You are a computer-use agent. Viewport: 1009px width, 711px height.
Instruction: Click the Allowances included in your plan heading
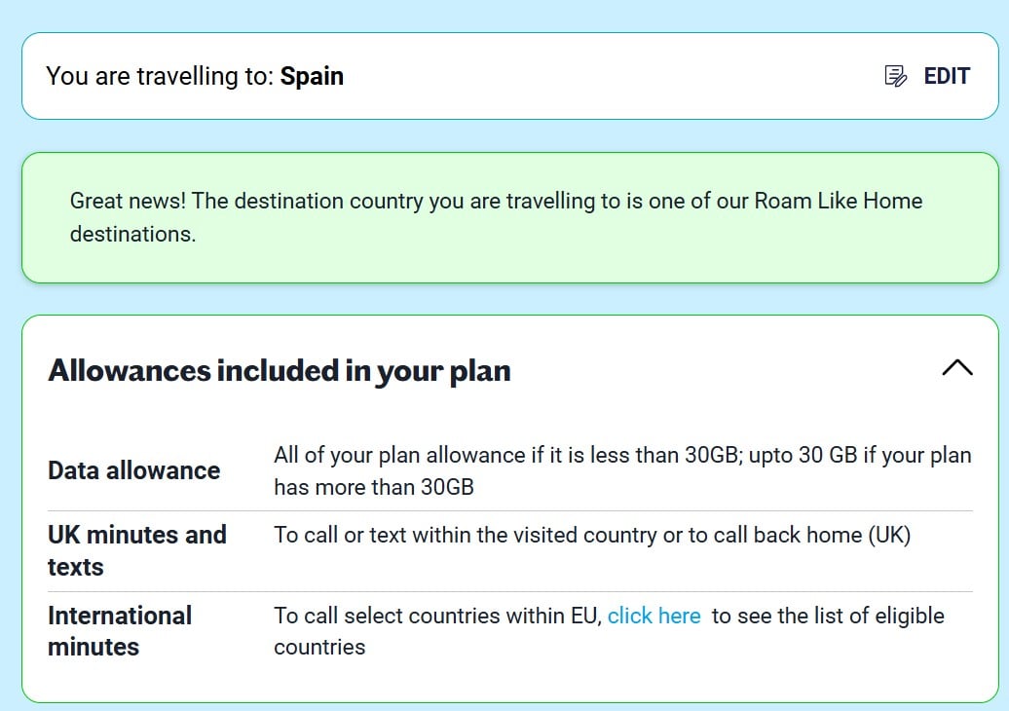280,371
